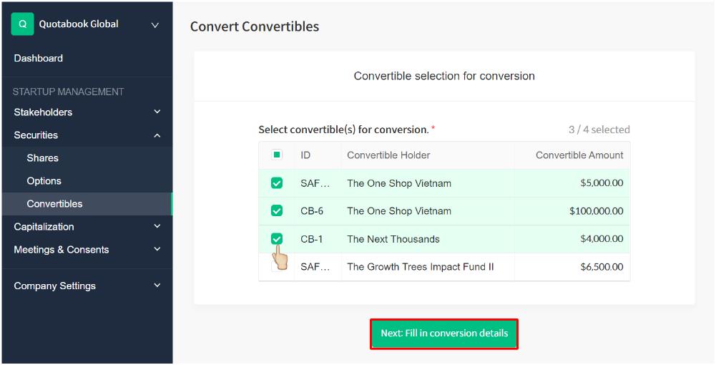Toggle the select-all header checkbox
This screenshot has height=365, width=716.
(x=277, y=155)
